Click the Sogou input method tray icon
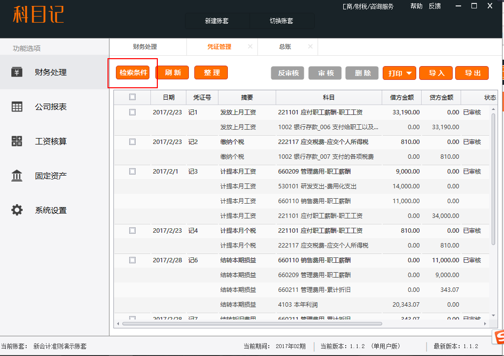 click(498, 337)
